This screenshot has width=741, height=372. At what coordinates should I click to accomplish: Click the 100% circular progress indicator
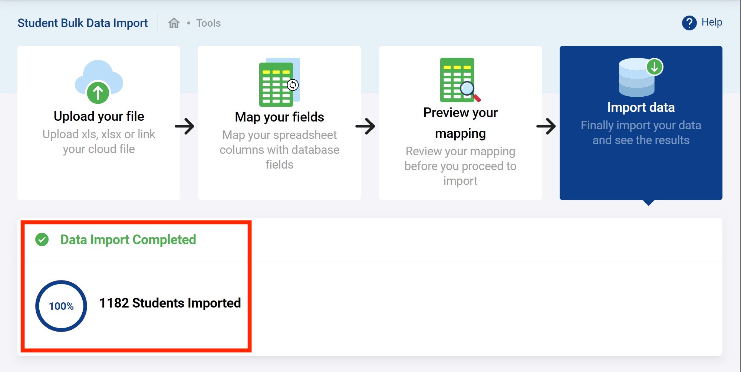coord(61,306)
